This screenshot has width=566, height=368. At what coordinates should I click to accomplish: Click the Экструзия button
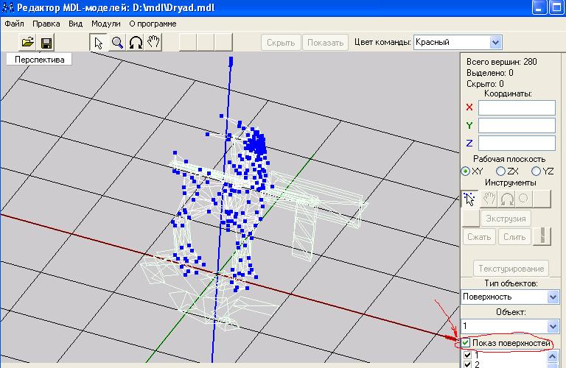(506, 219)
